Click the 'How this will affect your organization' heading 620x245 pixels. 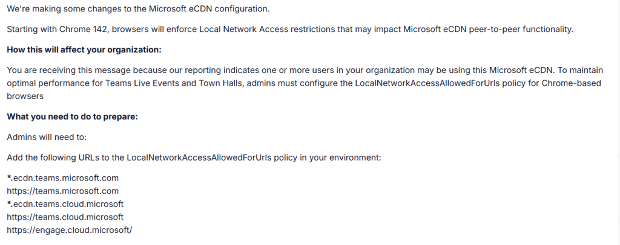point(84,49)
